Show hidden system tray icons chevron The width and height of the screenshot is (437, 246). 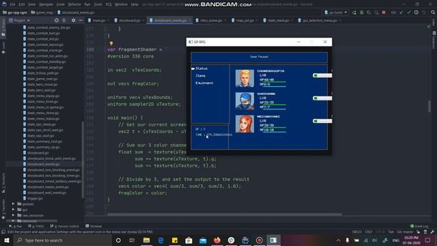338,240
